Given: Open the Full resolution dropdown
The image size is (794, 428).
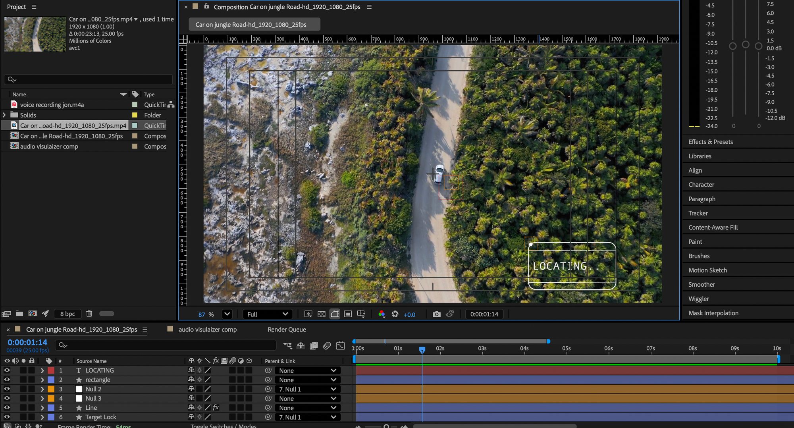Looking at the screenshot, I should tap(267, 314).
